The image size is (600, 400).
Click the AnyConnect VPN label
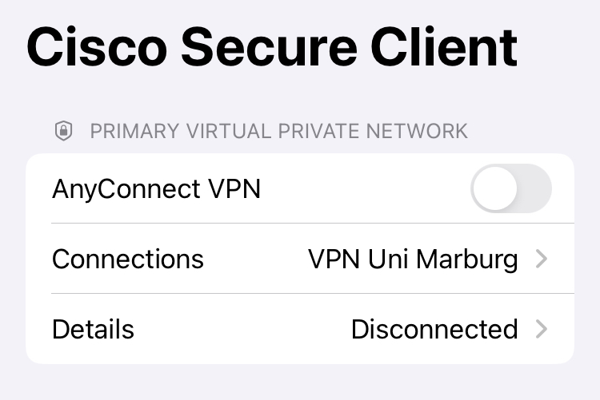[156, 189]
